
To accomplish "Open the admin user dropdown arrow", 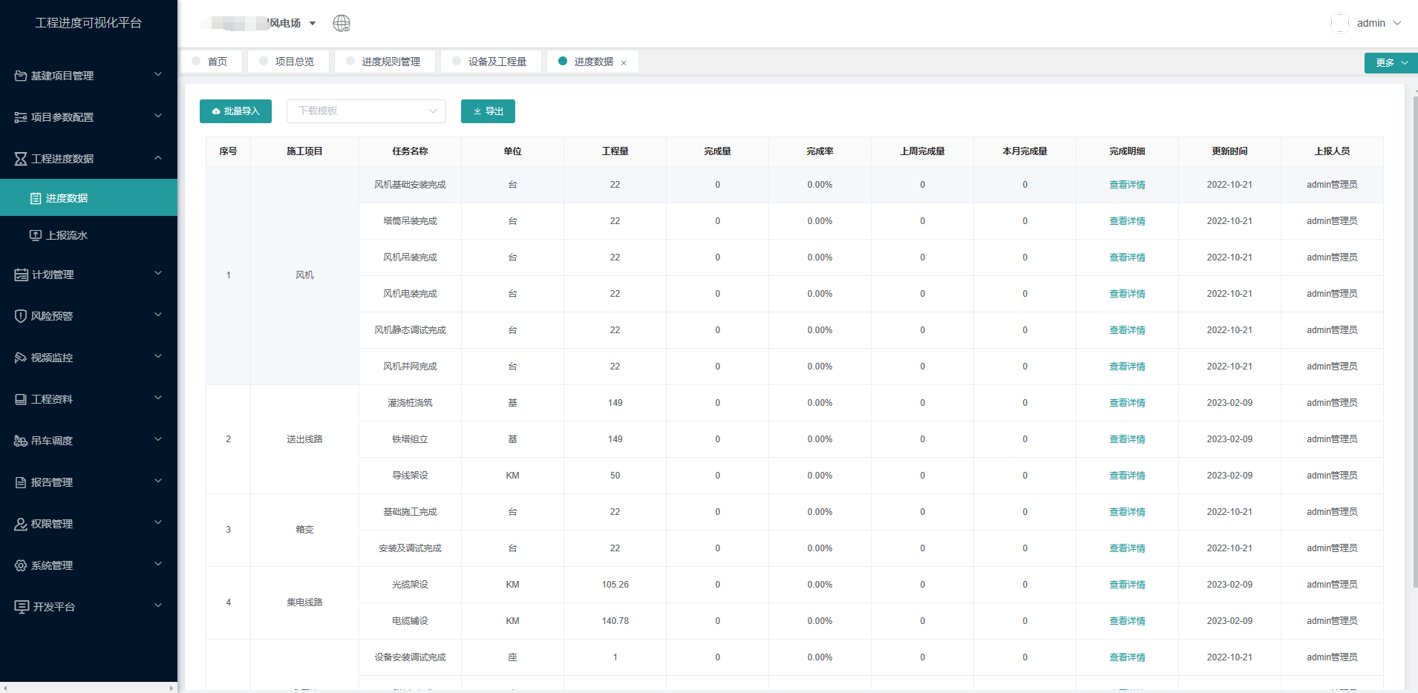I will tap(1397, 23).
